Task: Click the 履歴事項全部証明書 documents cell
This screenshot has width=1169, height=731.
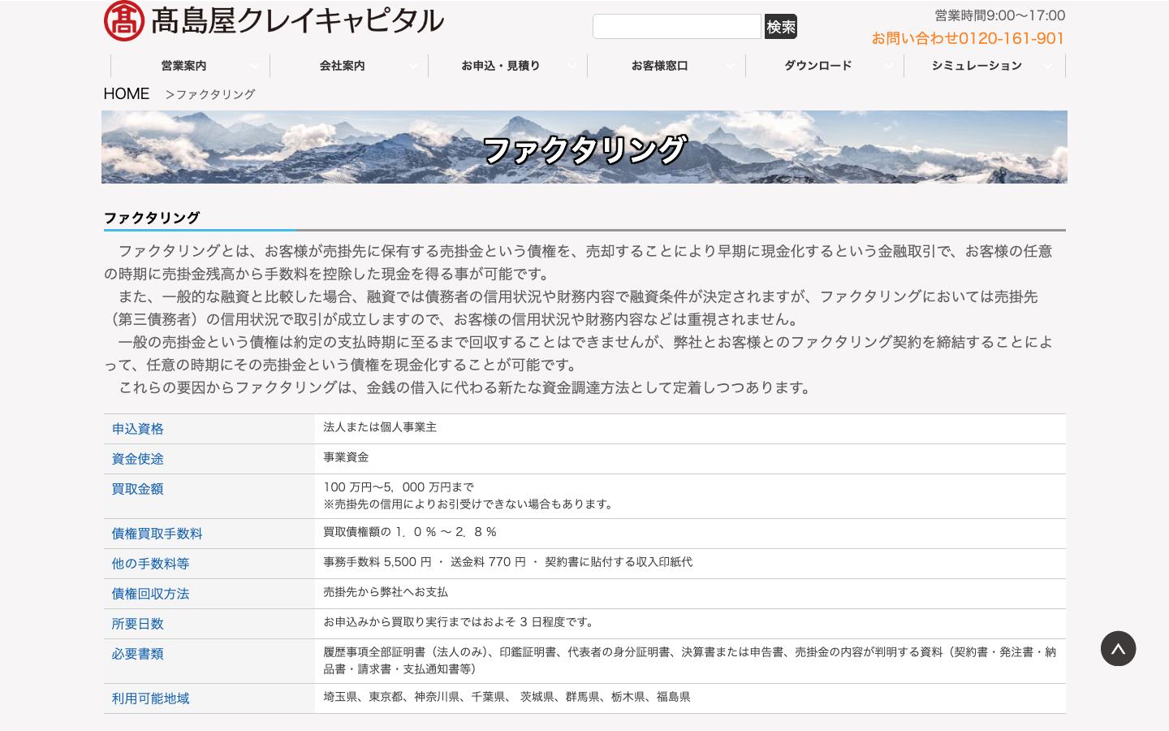Action: [x=690, y=660]
